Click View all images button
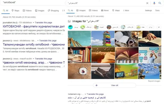The image size is (164, 104). (115, 85)
